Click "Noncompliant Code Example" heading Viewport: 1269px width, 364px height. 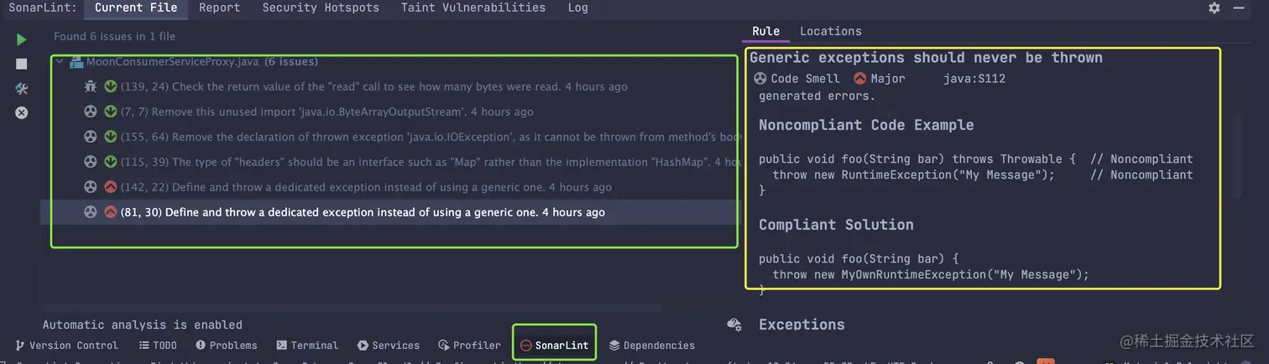tap(866, 125)
